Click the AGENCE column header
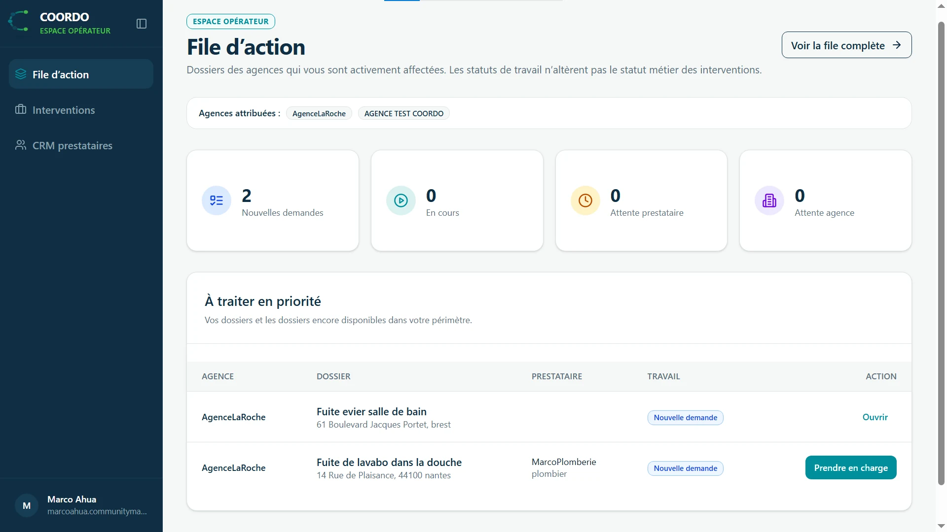Viewport: 947px width, 532px height. coord(218,376)
